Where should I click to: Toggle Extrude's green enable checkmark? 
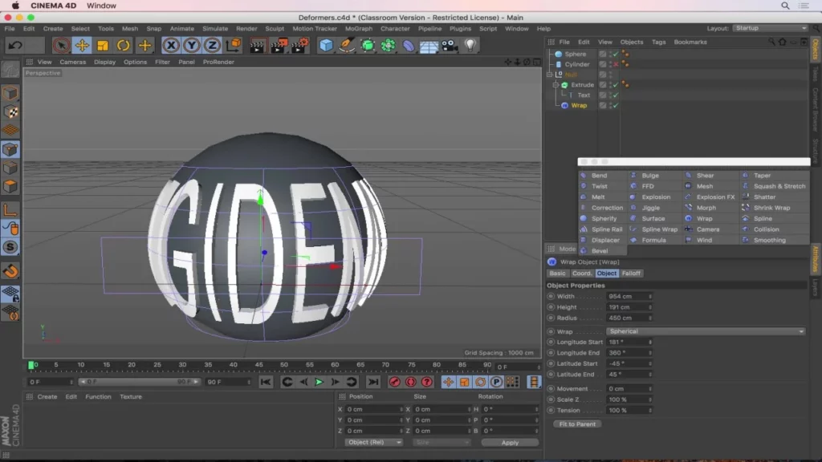point(616,85)
